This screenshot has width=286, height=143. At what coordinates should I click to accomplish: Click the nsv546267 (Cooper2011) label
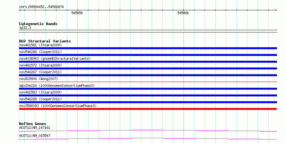40,72
